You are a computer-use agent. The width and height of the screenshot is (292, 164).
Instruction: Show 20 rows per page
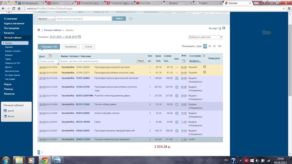[210, 46]
